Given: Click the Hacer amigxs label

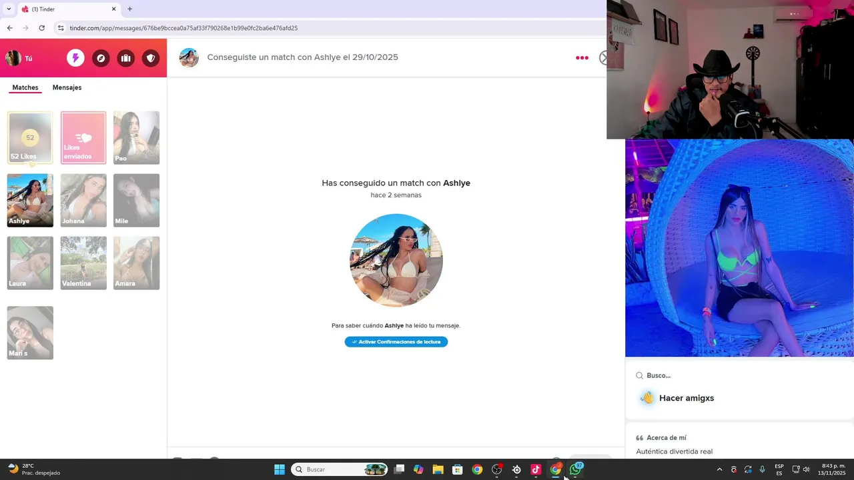Looking at the screenshot, I should 687,398.
